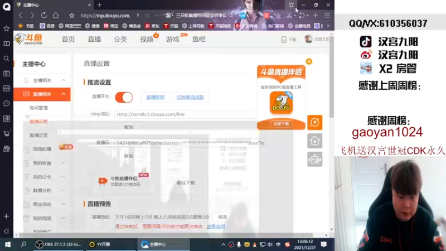Close the 斗鱼直播伴侣 promo popup
This screenshot has width=446, height=251.
tap(309, 61)
